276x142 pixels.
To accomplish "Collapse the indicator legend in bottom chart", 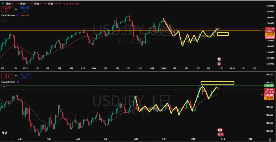I will tap(4, 86).
